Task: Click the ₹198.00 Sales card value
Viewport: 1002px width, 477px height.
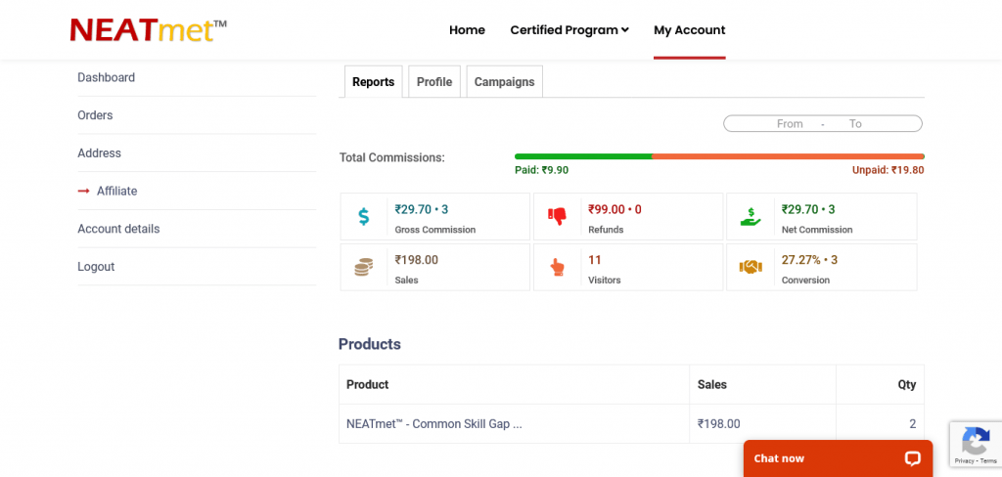Action: (x=417, y=260)
